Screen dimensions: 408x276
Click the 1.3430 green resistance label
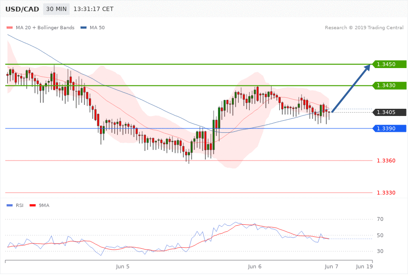(389, 85)
